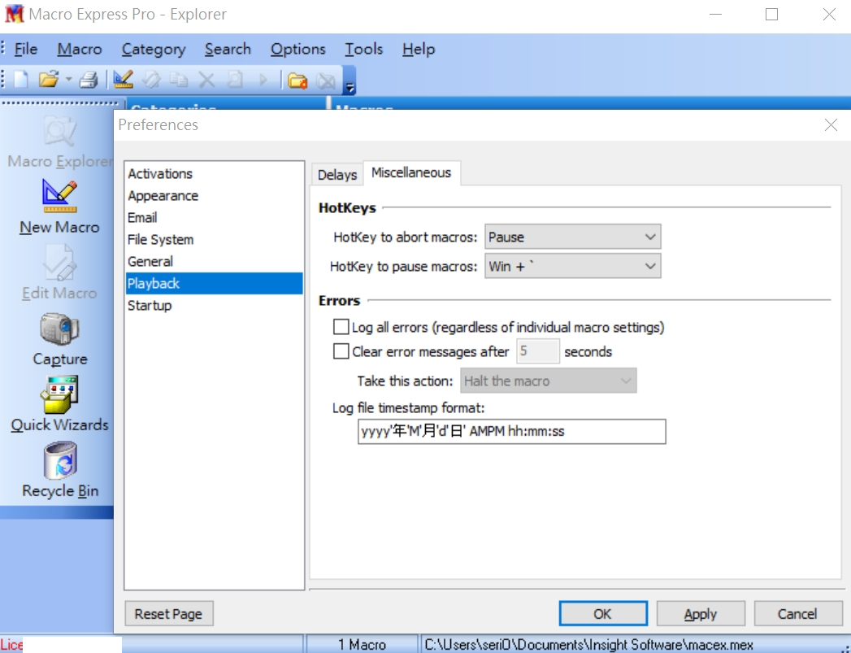Click the macex.mex file path in status bar
The height and width of the screenshot is (653, 851).
588,644
